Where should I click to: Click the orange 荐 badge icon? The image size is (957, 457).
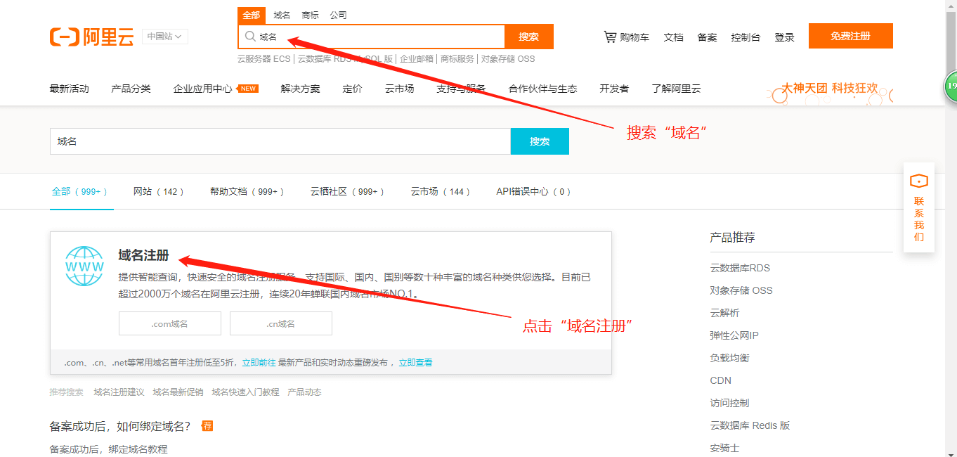(x=207, y=426)
